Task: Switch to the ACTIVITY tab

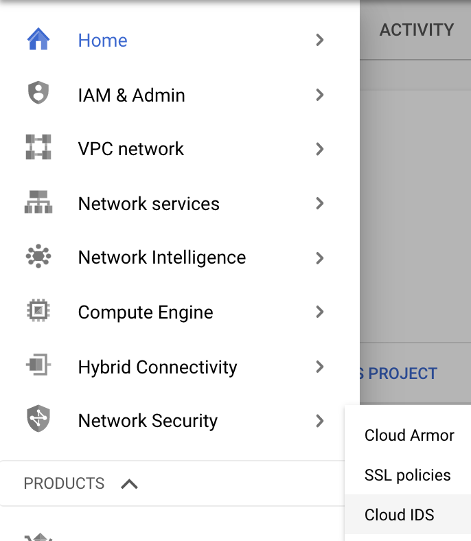Action: pyautogui.click(x=416, y=30)
